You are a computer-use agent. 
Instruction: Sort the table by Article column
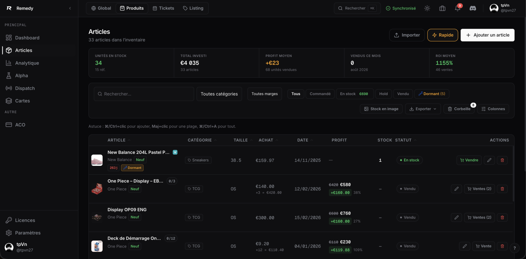coord(119,140)
